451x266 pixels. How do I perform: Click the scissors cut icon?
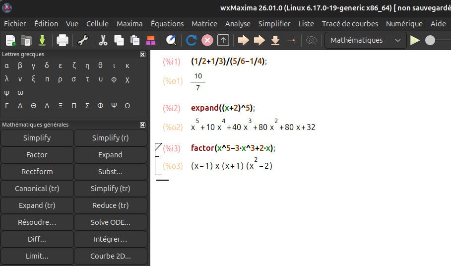(103, 40)
